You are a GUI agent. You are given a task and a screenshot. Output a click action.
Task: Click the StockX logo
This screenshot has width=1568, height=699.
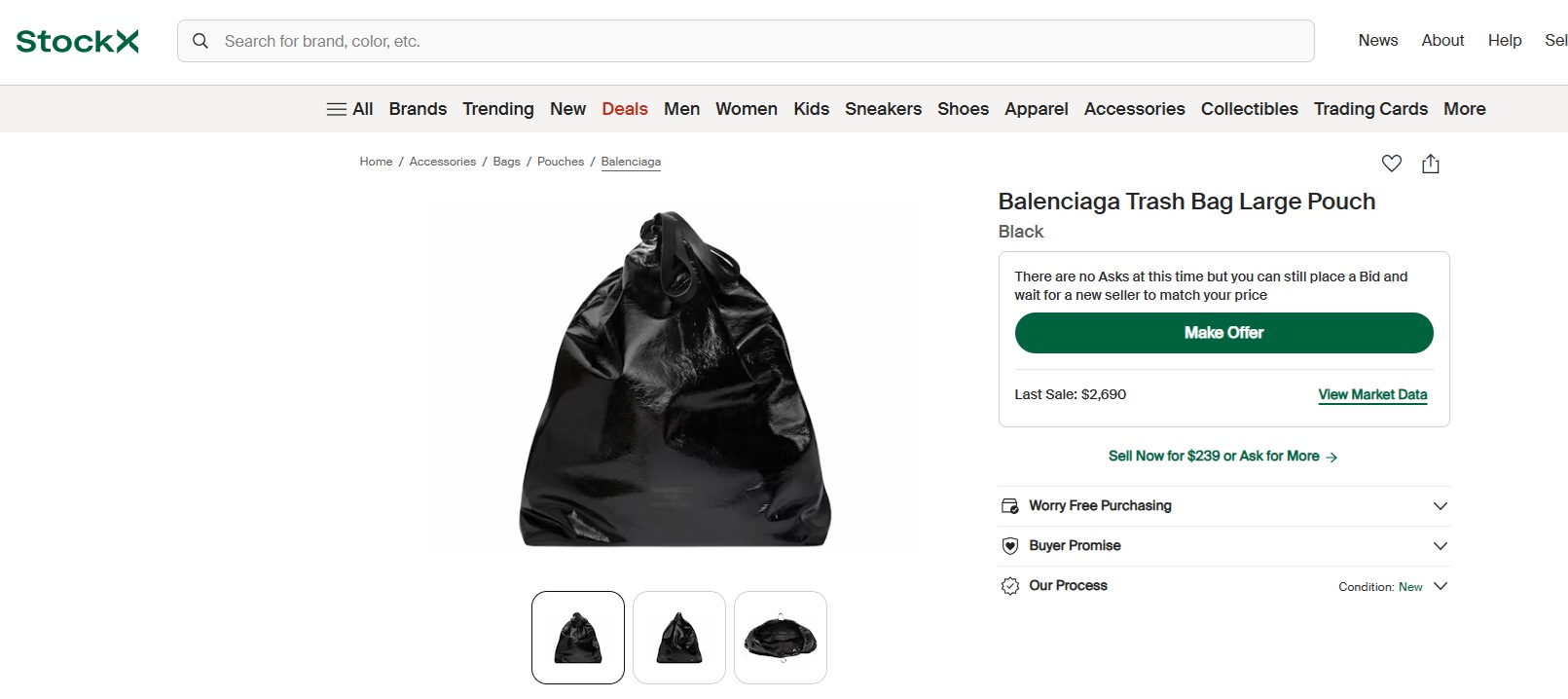[x=77, y=41]
